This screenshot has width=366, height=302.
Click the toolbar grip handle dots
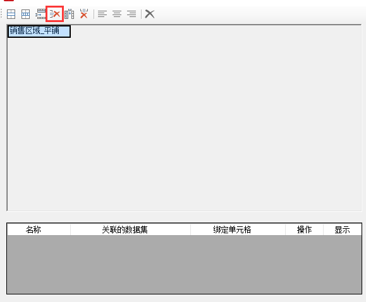pyautogui.click(x=1, y=14)
